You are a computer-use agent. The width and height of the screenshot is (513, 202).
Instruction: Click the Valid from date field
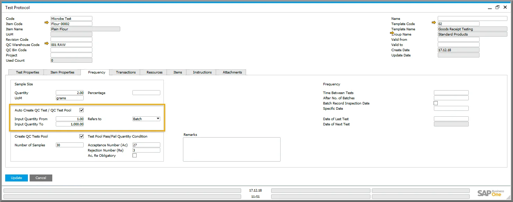(x=459, y=39)
